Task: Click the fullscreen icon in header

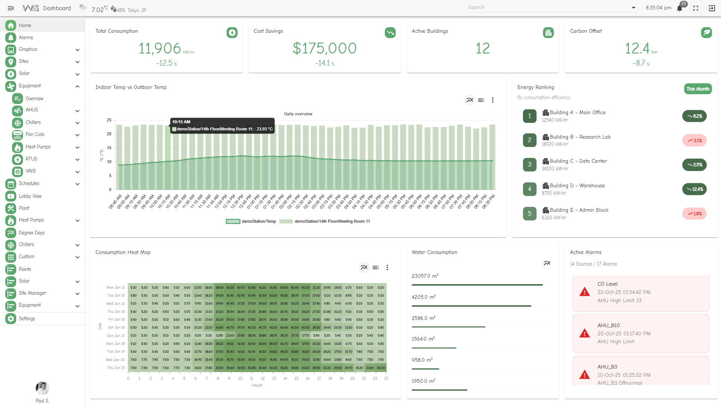Action: tap(696, 8)
